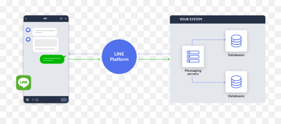
Task: Click the lower 'Databases' label
Action: tap(236, 96)
